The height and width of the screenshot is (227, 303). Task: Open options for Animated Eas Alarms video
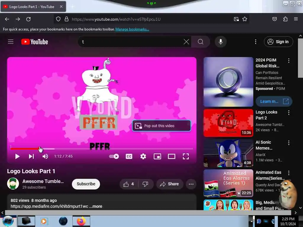(289, 173)
